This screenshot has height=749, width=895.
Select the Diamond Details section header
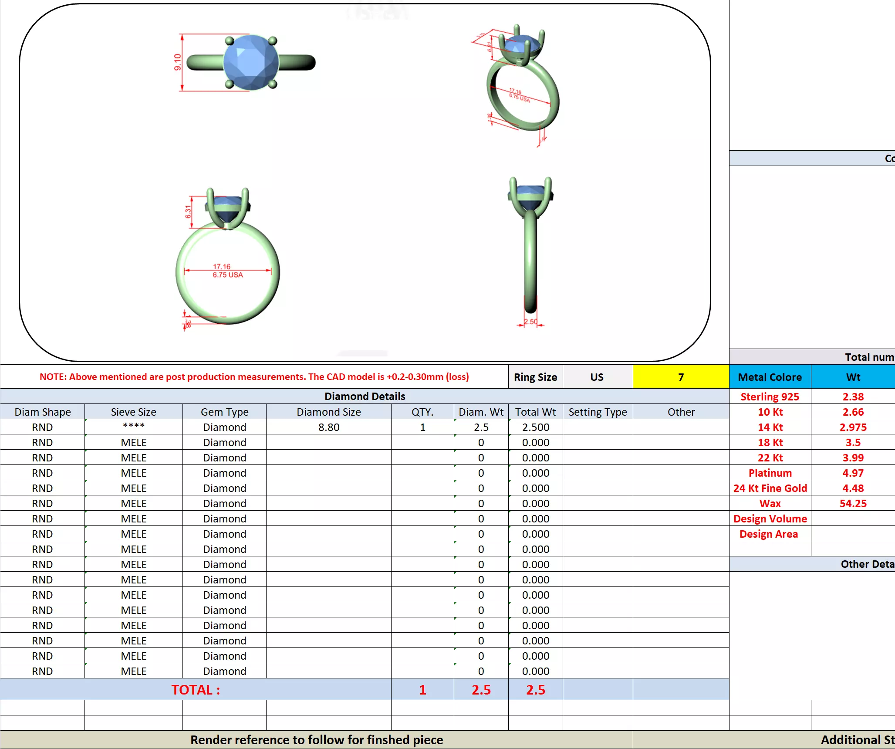point(365,396)
